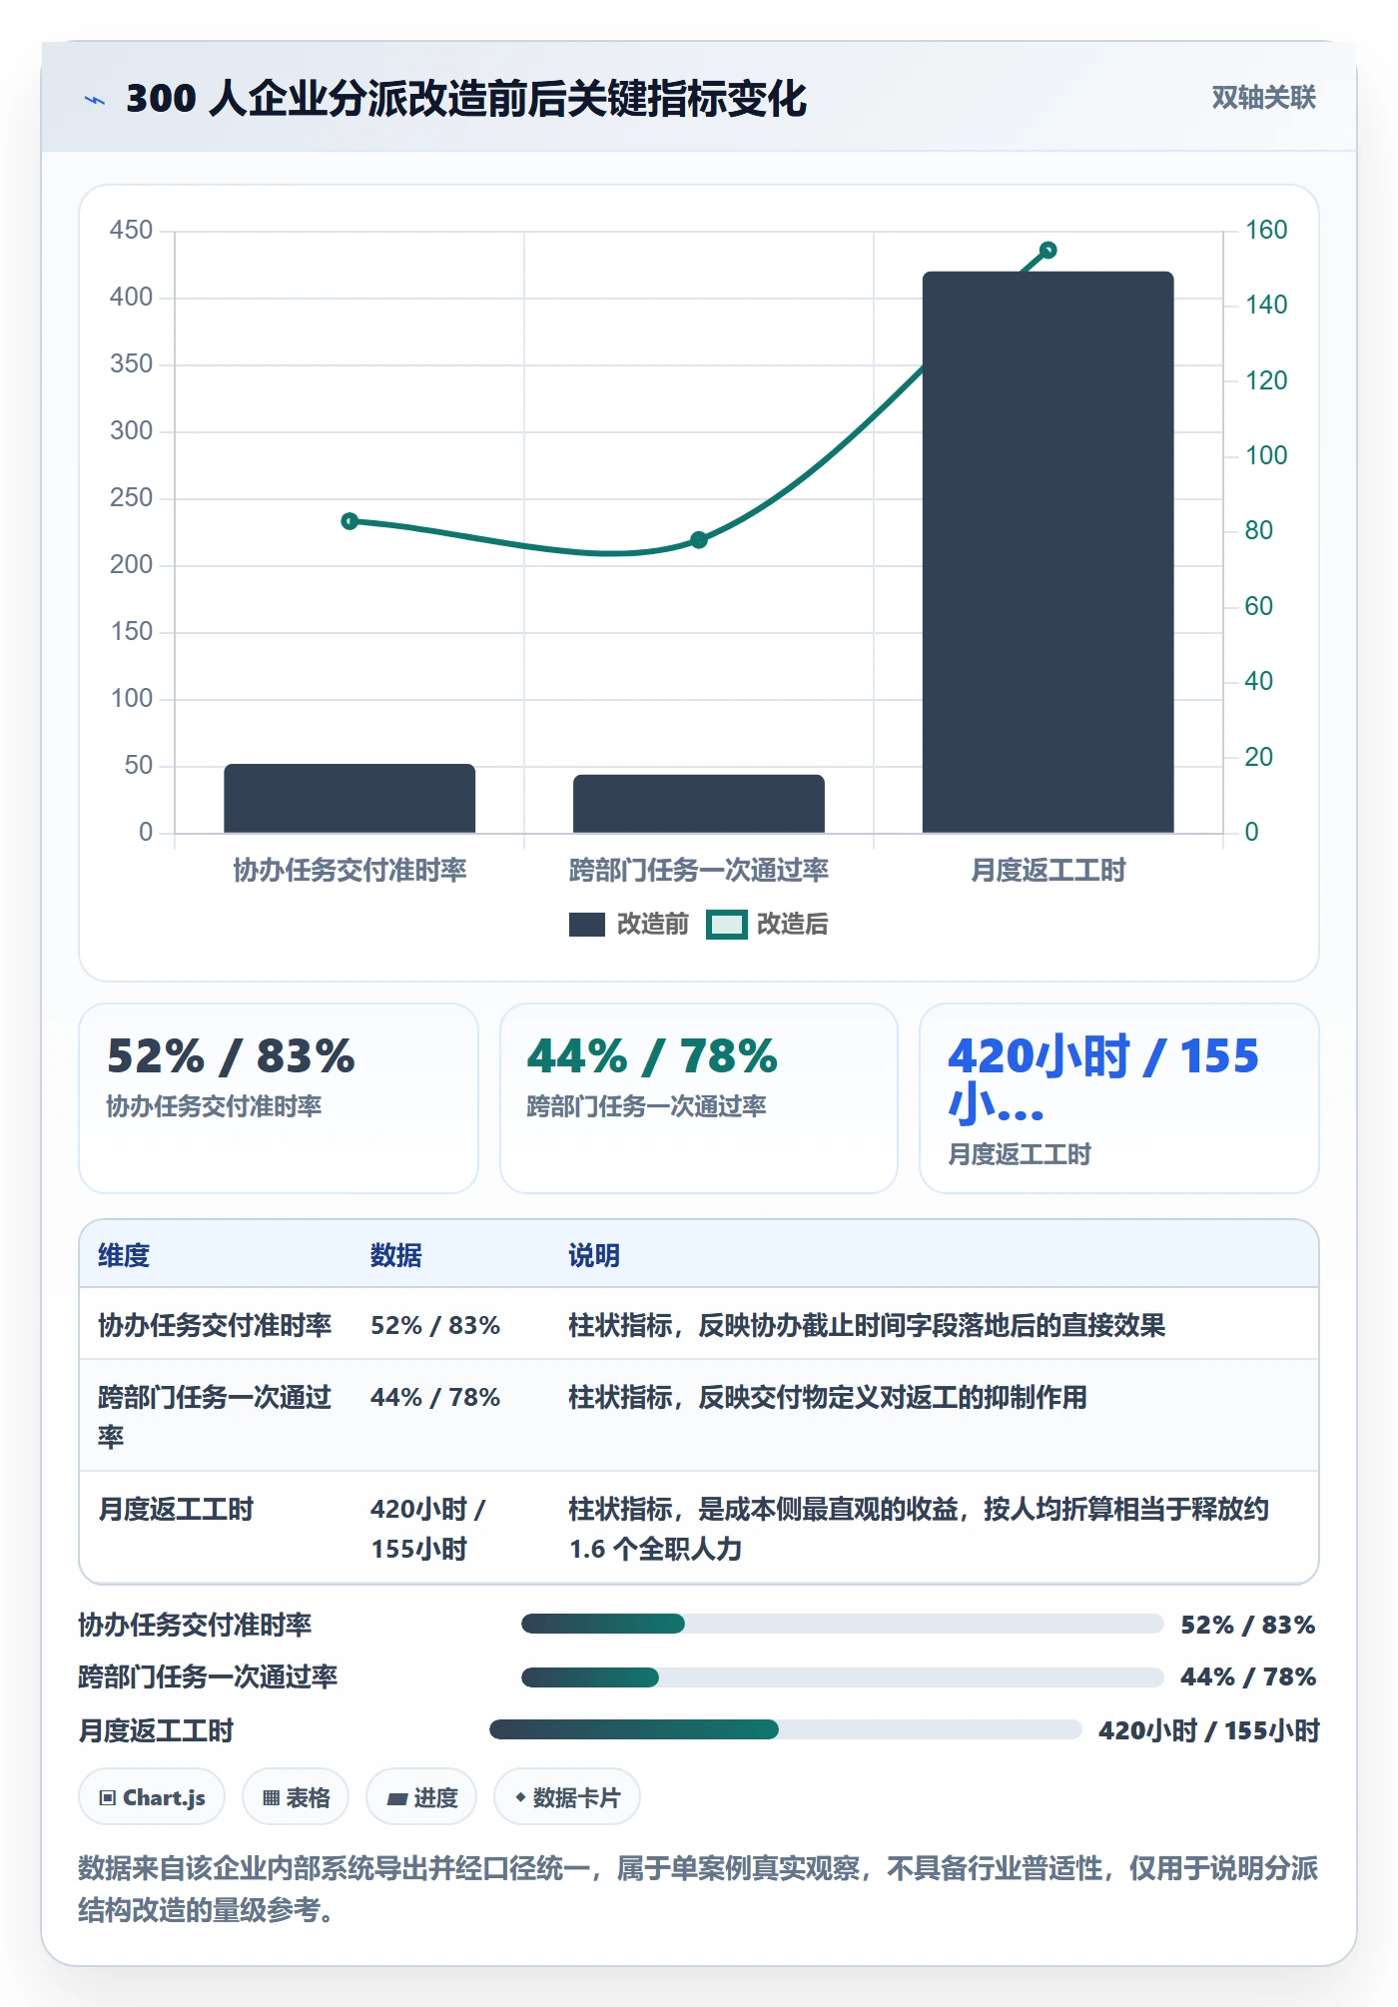This screenshot has height=2007, width=1398.
Task: Click the 月度返工工时 x-axis label
Action: click(1048, 870)
